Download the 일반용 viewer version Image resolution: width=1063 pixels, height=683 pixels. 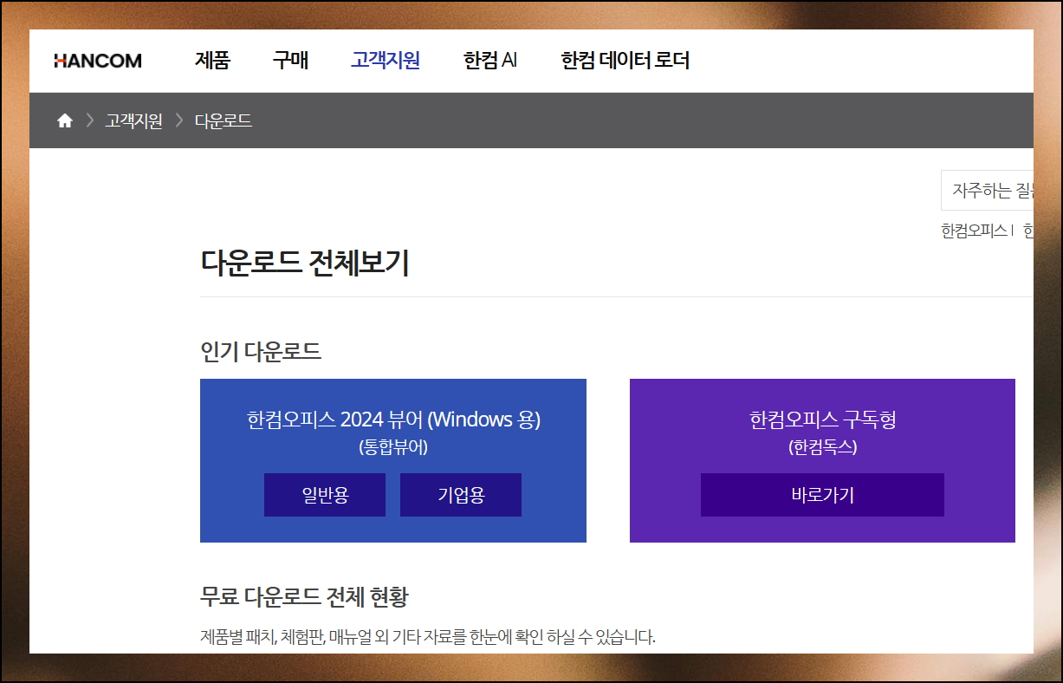coord(325,495)
